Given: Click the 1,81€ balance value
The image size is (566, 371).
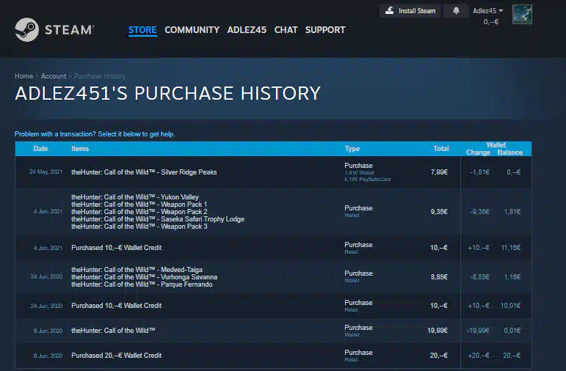Looking at the screenshot, I should tap(512, 212).
